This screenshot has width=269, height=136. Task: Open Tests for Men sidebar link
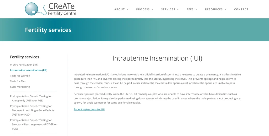pyautogui.click(x=18, y=81)
